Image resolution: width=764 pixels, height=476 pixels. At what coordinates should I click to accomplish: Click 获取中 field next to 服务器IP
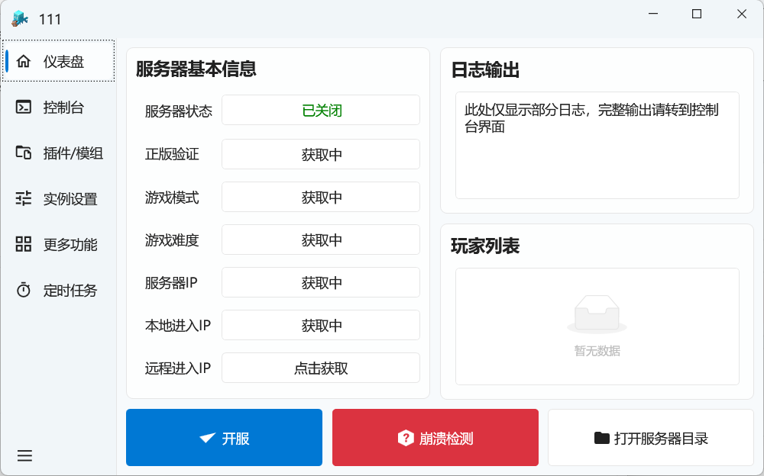pyautogui.click(x=321, y=282)
